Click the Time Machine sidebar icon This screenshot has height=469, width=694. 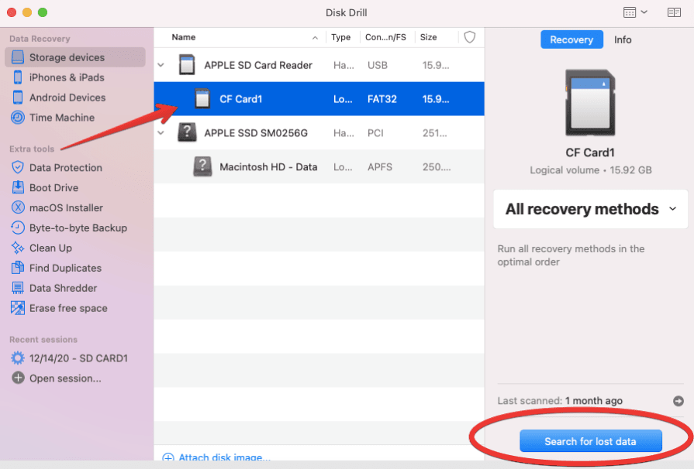pyautogui.click(x=17, y=118)
